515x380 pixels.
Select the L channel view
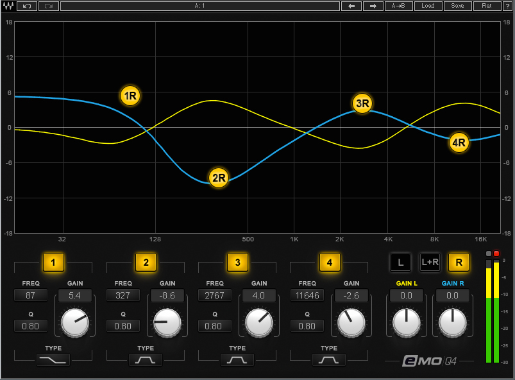400,263
